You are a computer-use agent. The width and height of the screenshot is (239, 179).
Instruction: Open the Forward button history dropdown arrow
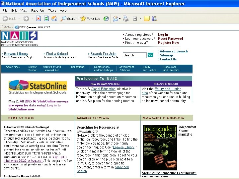32,19
